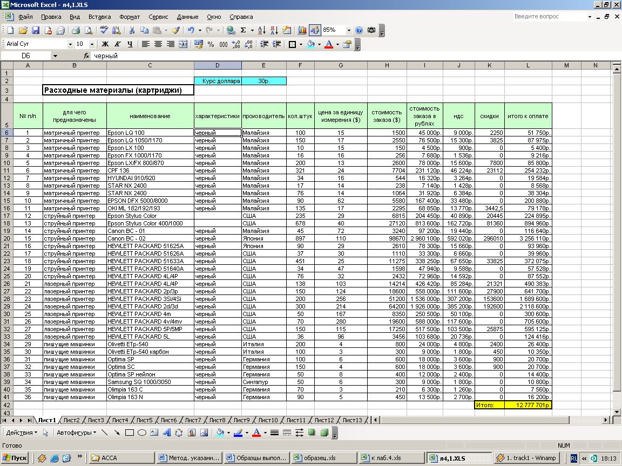Click the AutoSum sigma icon
This screenshot has width=622, height=466.
(x=243, y=30)
